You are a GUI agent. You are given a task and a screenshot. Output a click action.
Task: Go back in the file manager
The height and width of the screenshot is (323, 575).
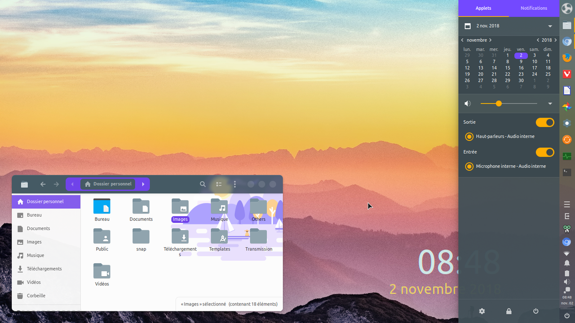pos(43,184)
